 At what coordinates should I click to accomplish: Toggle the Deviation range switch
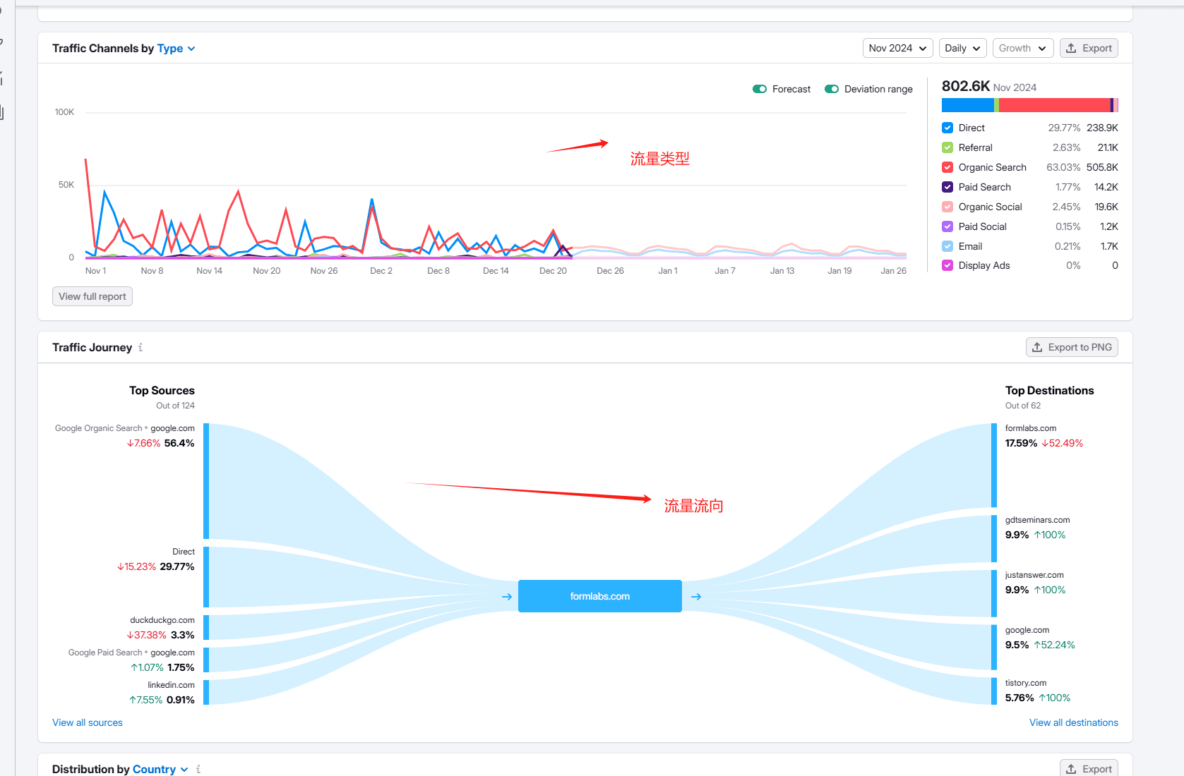pyautogui.click(x=832, y=89)
